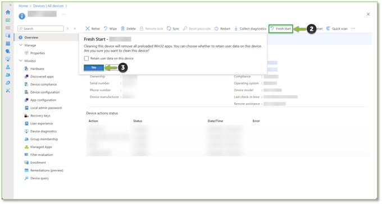Click the Home breadcrumb link
382x204 pixels.
(23, 6)
